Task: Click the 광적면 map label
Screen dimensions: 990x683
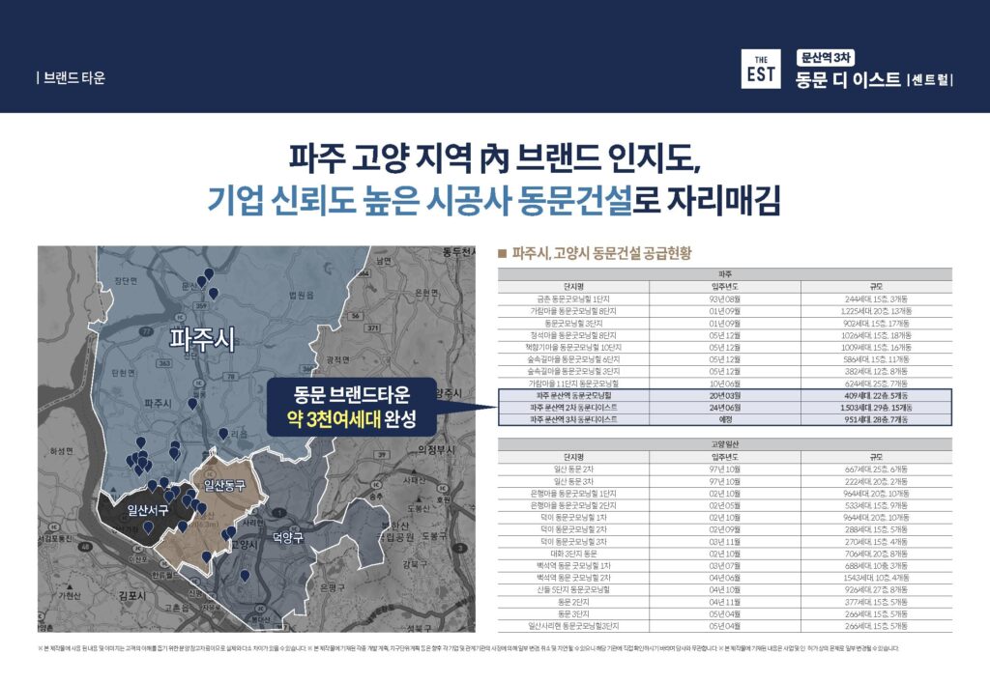Action: point(337,359)
